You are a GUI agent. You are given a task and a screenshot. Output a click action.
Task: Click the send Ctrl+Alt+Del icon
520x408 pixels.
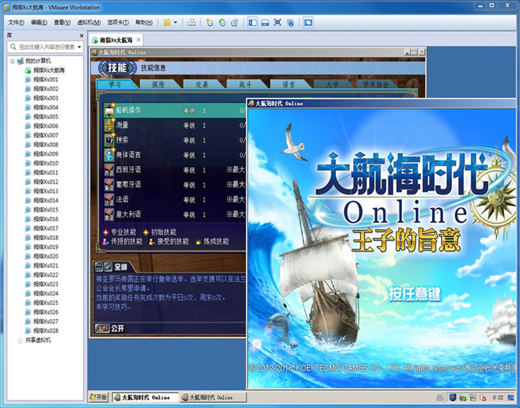click(191, 23)
